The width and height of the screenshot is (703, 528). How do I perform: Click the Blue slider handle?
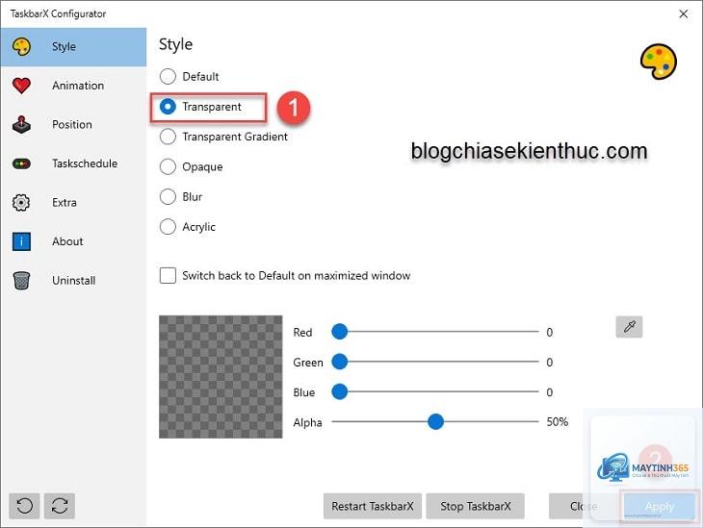pos(339,391)
